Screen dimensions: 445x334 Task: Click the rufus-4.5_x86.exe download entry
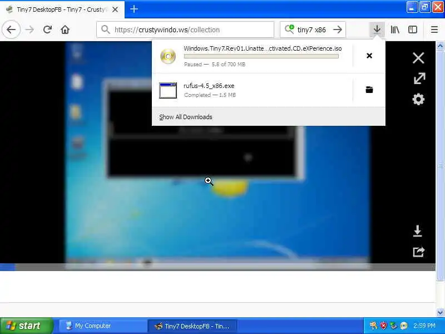[x=253, y=90]
